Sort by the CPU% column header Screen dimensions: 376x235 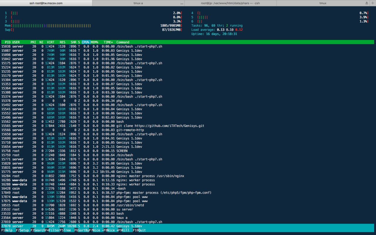tap(85, 42)
